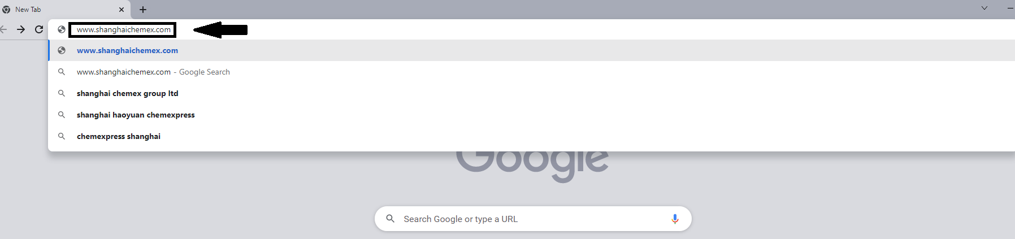Open a new tab with the plus button

[143, 10]
